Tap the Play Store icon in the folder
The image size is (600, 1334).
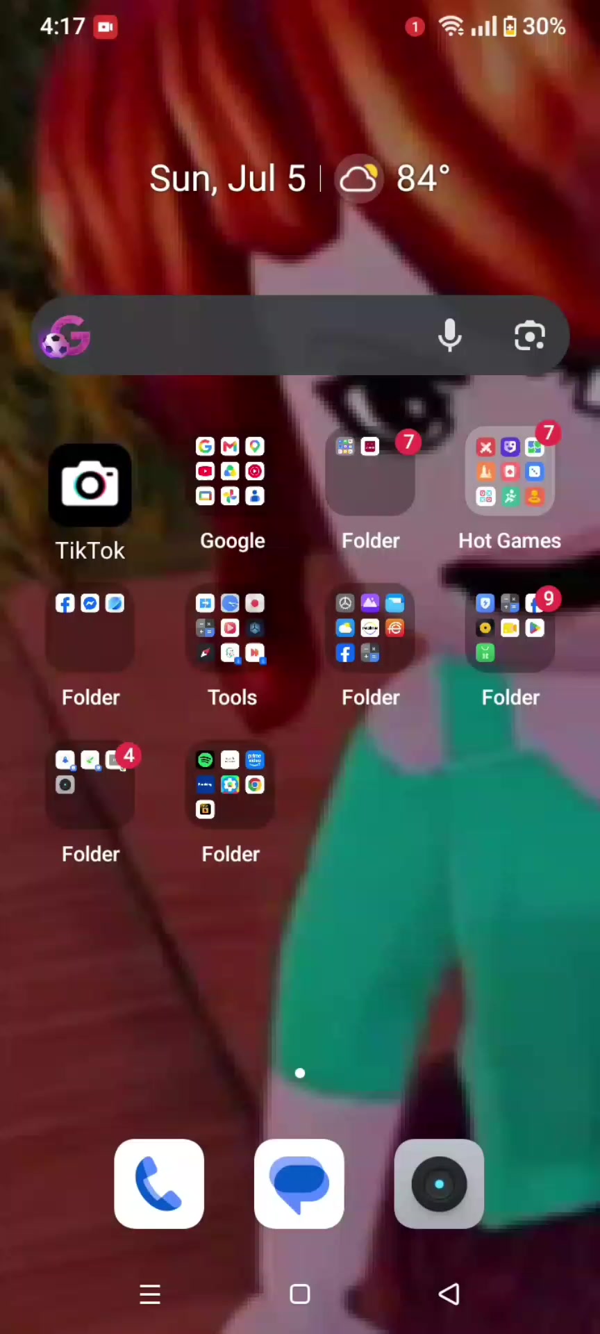pos(535,628)
